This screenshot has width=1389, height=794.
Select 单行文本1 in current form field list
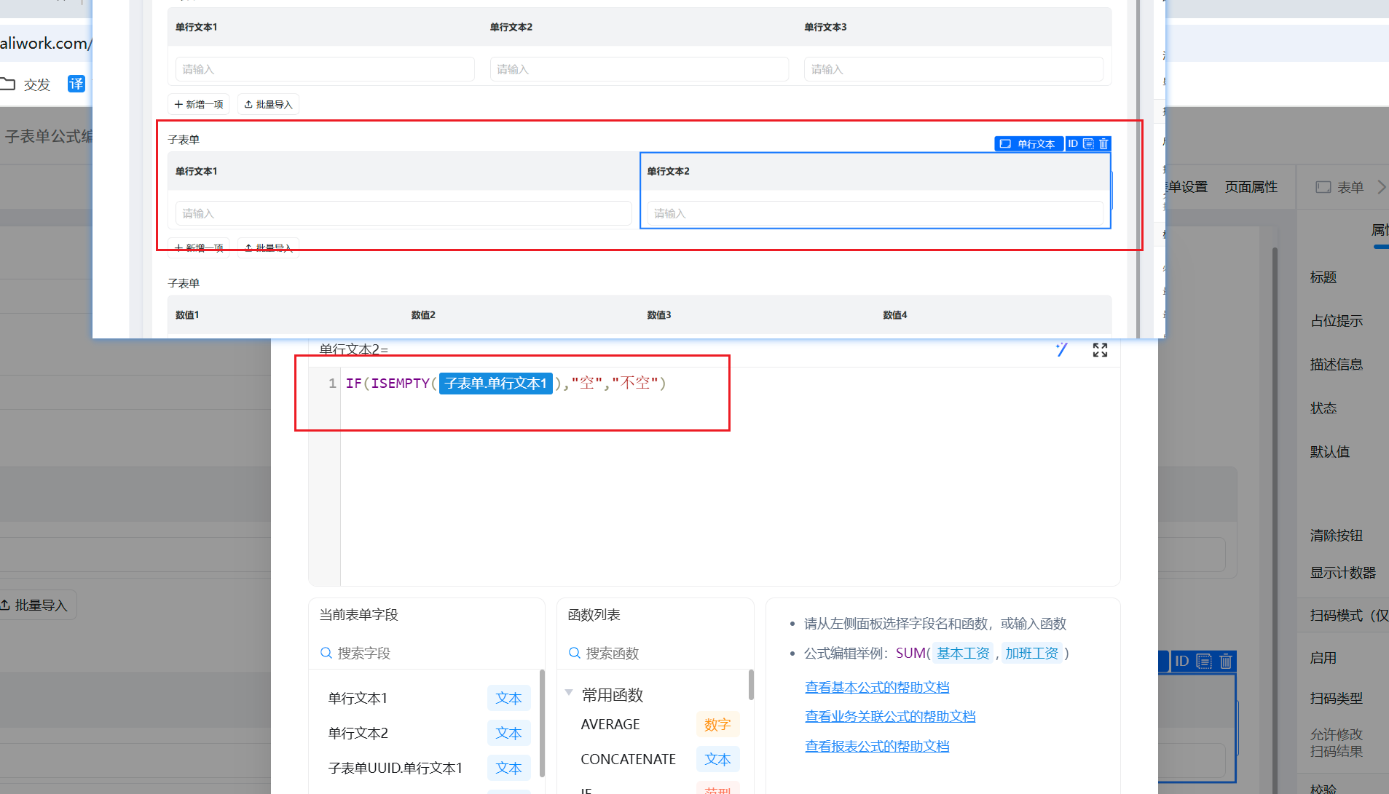428,698
